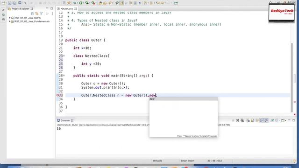
Task: Click Display Selected Console icon
Action: click(x=277, y=120)
